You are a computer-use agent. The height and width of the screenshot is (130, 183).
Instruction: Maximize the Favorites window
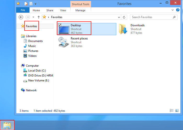coord(167,3)
